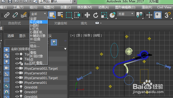
Task: Open the selection filter dropdown showing 全部
Action: click(x=38, y=14)
